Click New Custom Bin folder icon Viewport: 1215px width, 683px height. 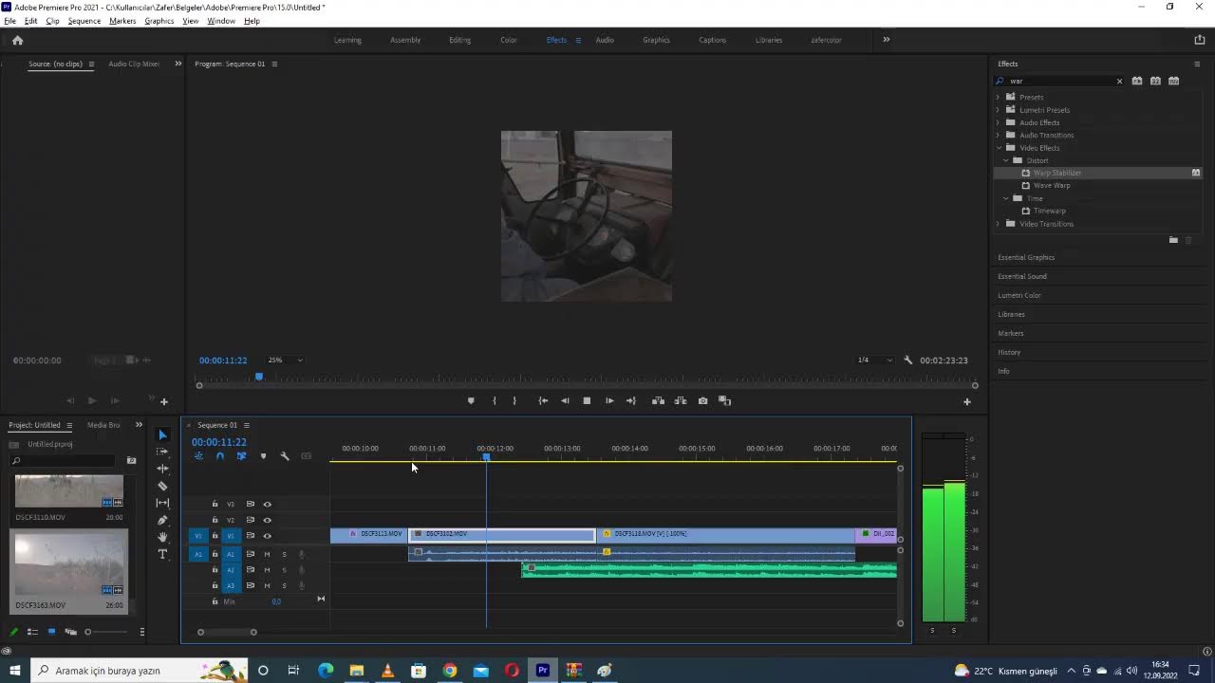(x=1173, y=240)
